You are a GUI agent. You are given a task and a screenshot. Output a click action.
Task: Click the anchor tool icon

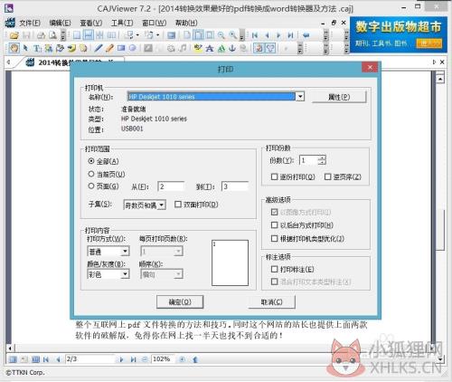pyautogui.click(x=232, y=48)
